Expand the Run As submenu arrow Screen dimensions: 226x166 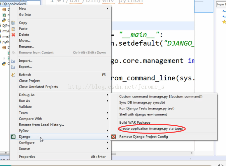107,101
